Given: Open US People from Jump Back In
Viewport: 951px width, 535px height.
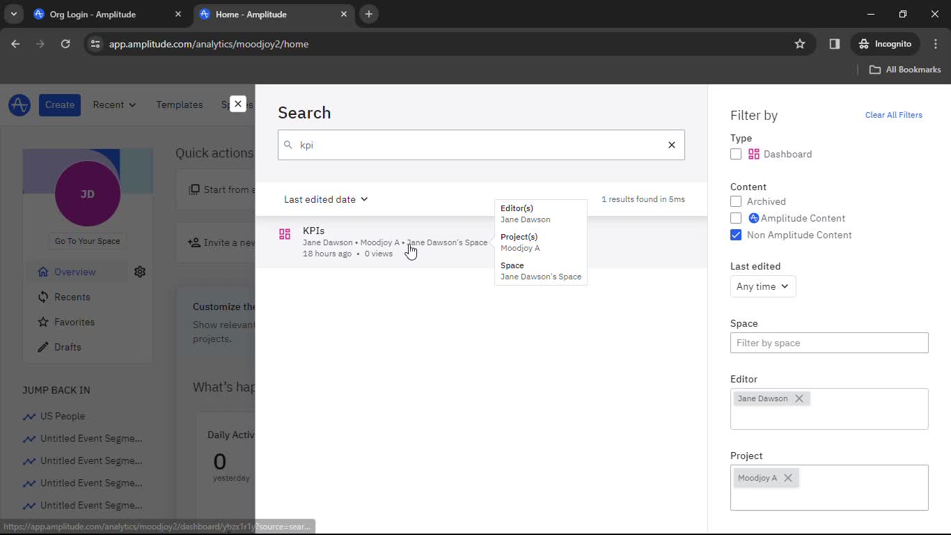Looking at the screenshot, I should tap(63, 416).
